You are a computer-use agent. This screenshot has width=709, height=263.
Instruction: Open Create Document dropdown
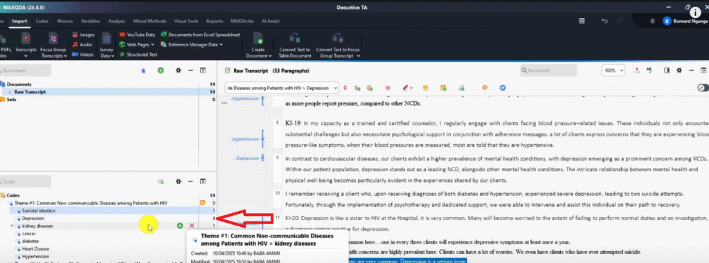[259, 45]
